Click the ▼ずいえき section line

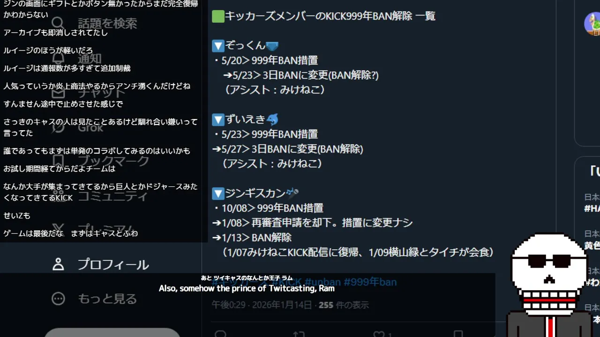245,119
